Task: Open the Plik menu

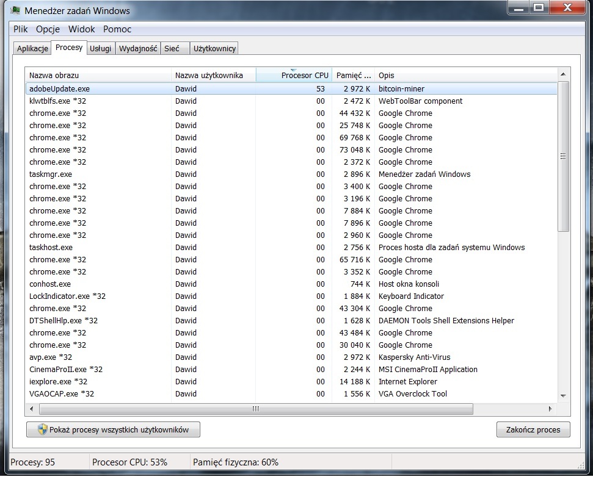Action: point(21,29)
